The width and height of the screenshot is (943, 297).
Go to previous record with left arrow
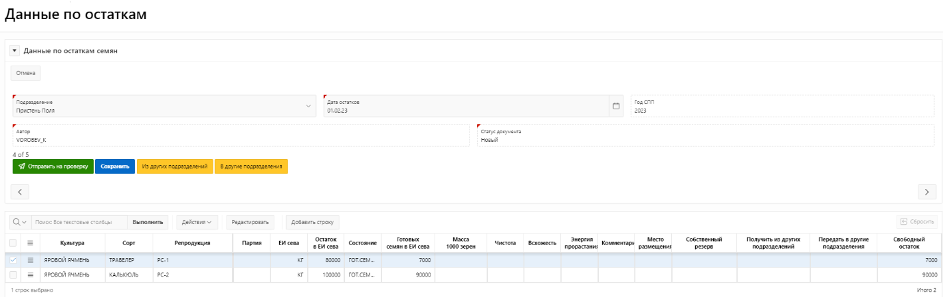pos(20,192)
